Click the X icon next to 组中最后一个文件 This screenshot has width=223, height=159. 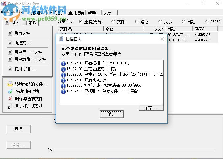[x=10, y=59]
